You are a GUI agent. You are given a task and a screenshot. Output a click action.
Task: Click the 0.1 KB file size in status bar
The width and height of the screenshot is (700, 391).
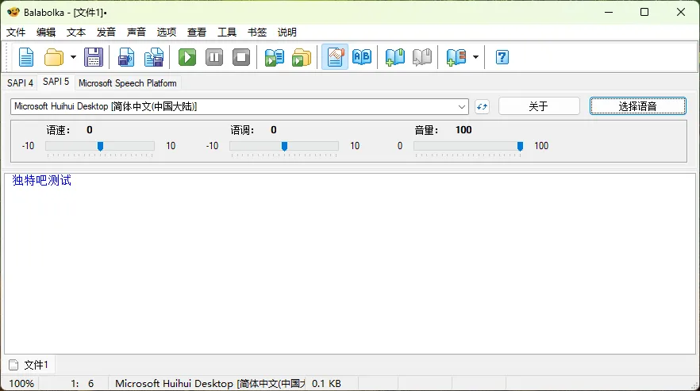click(x=326, y=383)
